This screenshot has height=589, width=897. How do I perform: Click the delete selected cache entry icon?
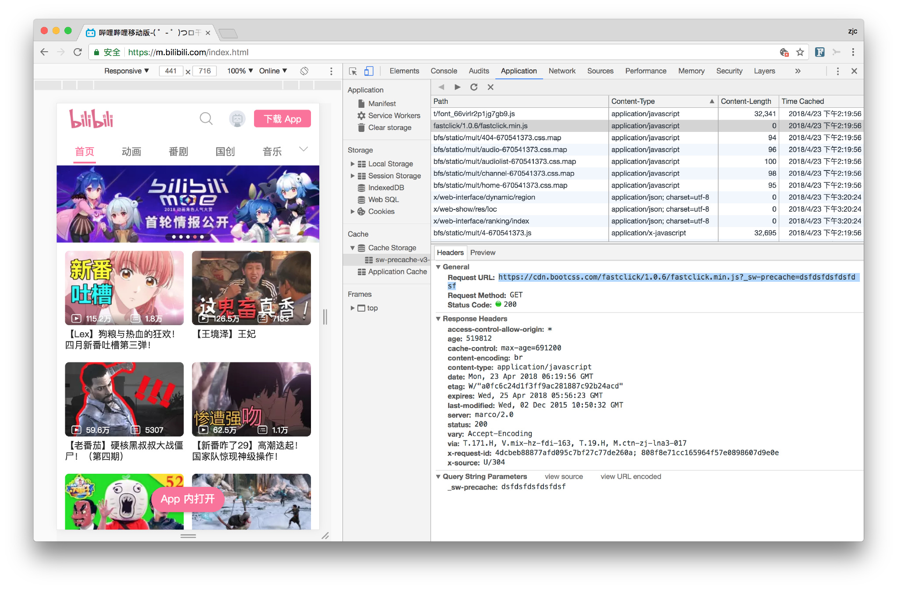coord(491,87)
